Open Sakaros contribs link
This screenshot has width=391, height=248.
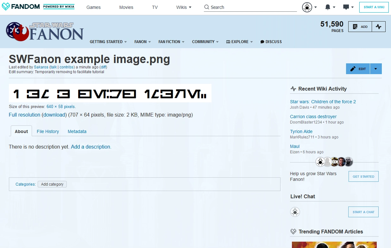pos(66,67)
